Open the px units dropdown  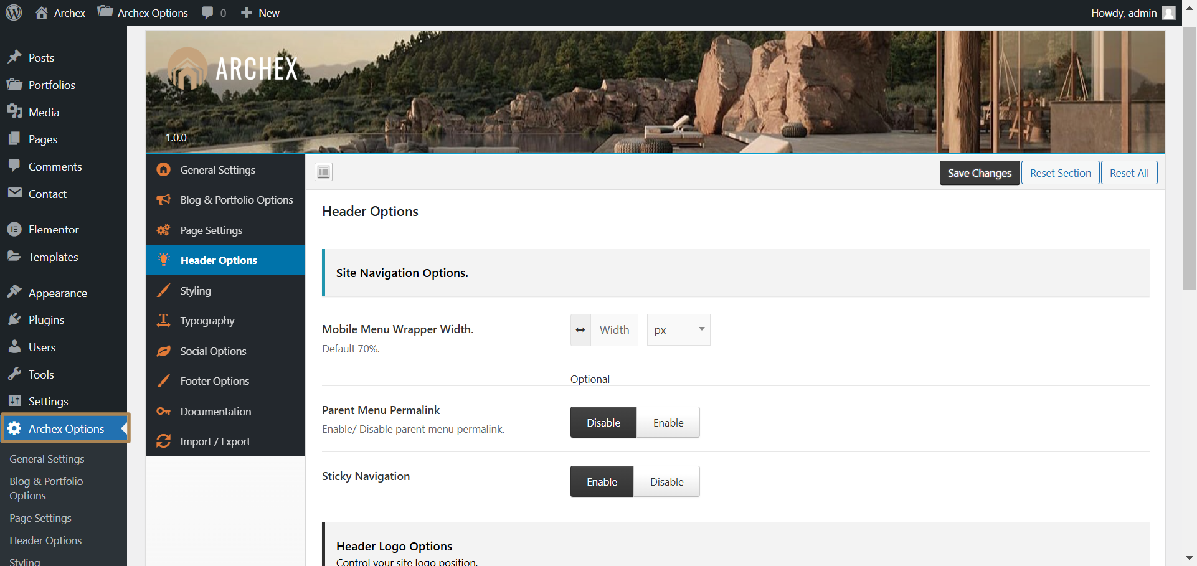point(678,329)
